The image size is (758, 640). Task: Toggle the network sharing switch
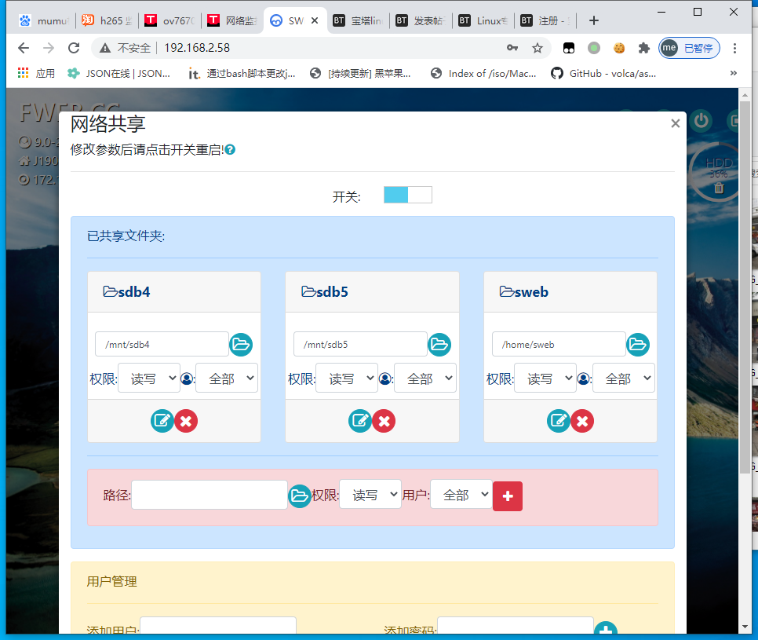point(407,195)
